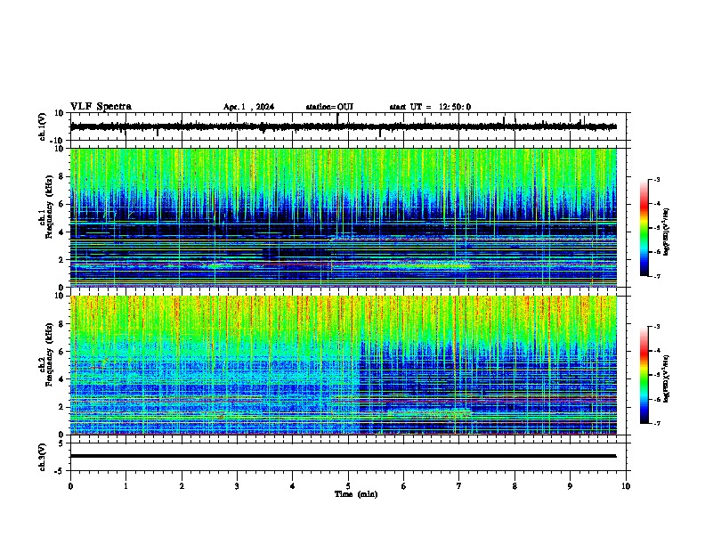Viewport: 705px width, 545px height.
Task: Click the ch.2 "Frequency (kHz)" axis label
Action: [49, 354]
